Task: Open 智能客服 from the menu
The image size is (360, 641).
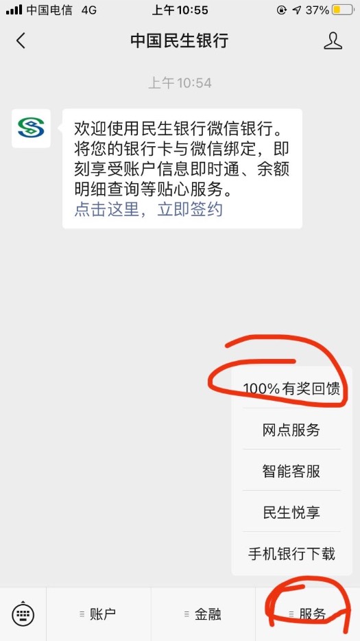Action: coord(291,471)
